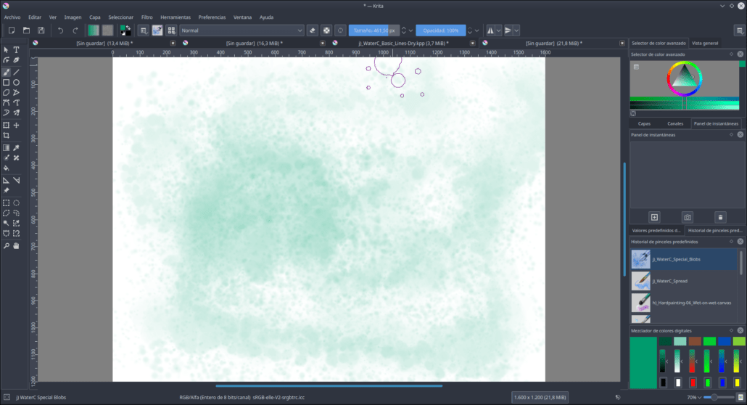Open the Normal blending mode dropdown
747x405 pixels.
point(242,30)
